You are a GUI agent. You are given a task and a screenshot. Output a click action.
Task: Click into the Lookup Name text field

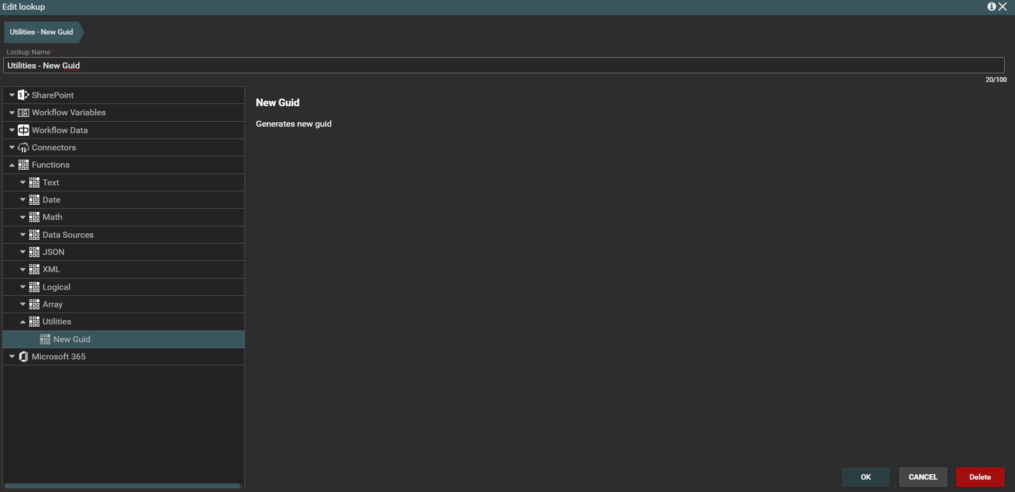tap(503, 66)
